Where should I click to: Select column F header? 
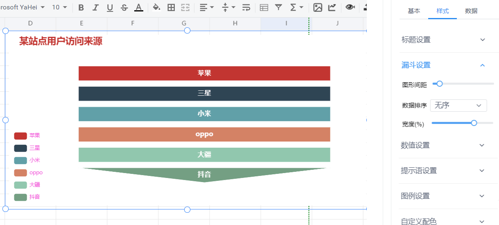pyautogui.click(x=133, y=23)
